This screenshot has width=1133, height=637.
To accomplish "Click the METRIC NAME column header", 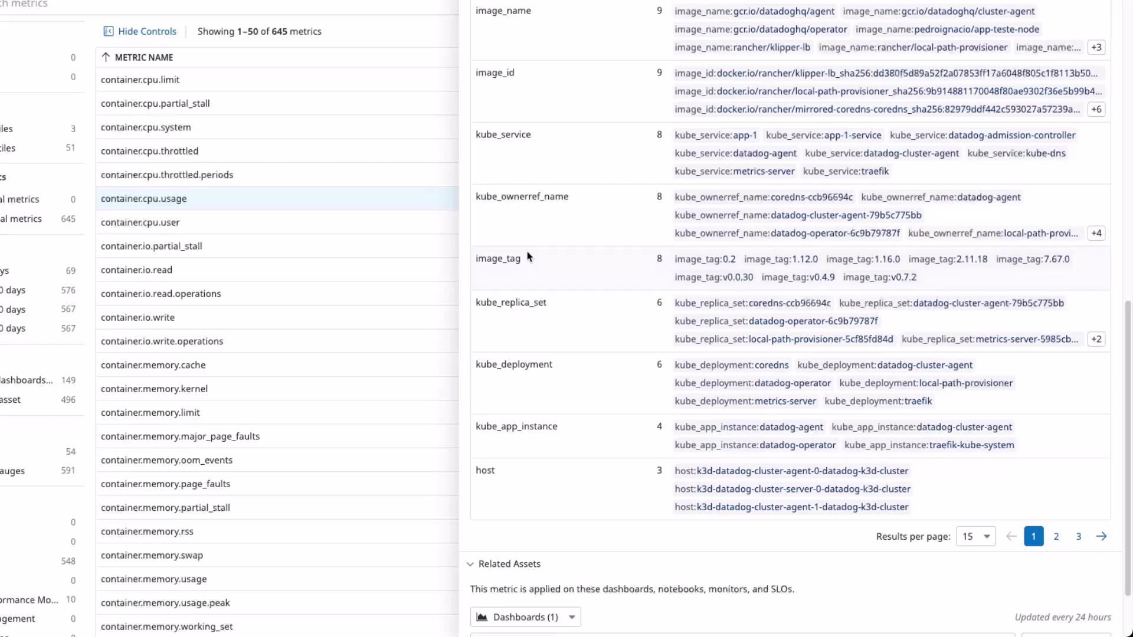I will tap(144, 57).
